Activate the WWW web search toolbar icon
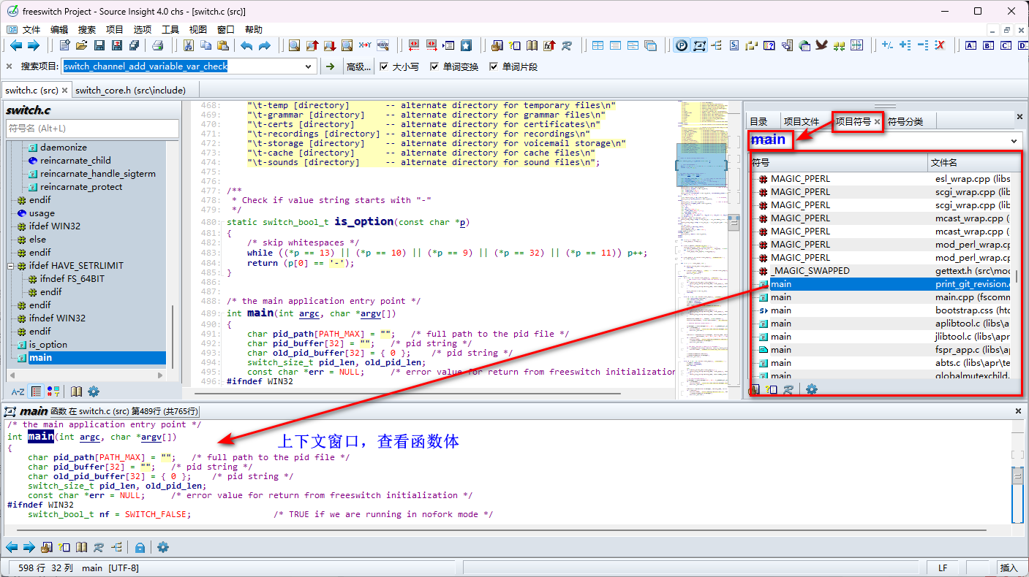The width and height of the screenshot is (1029, 577). [382, 45]
